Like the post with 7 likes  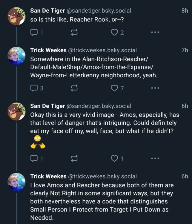(115, 88)
